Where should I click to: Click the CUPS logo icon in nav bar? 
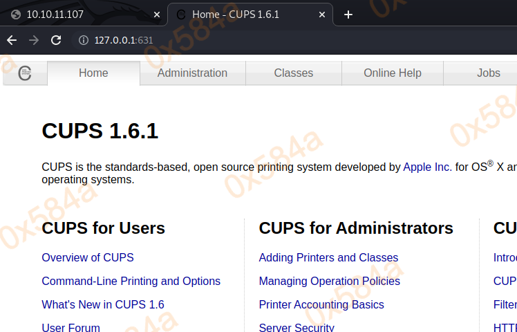[25, 73]
